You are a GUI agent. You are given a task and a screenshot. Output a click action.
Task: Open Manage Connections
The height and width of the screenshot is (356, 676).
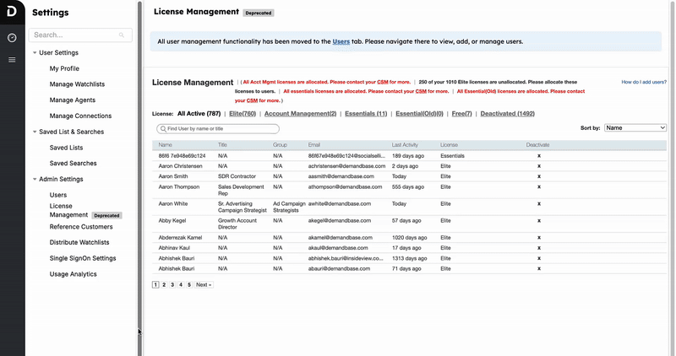(x=80, y=116)
